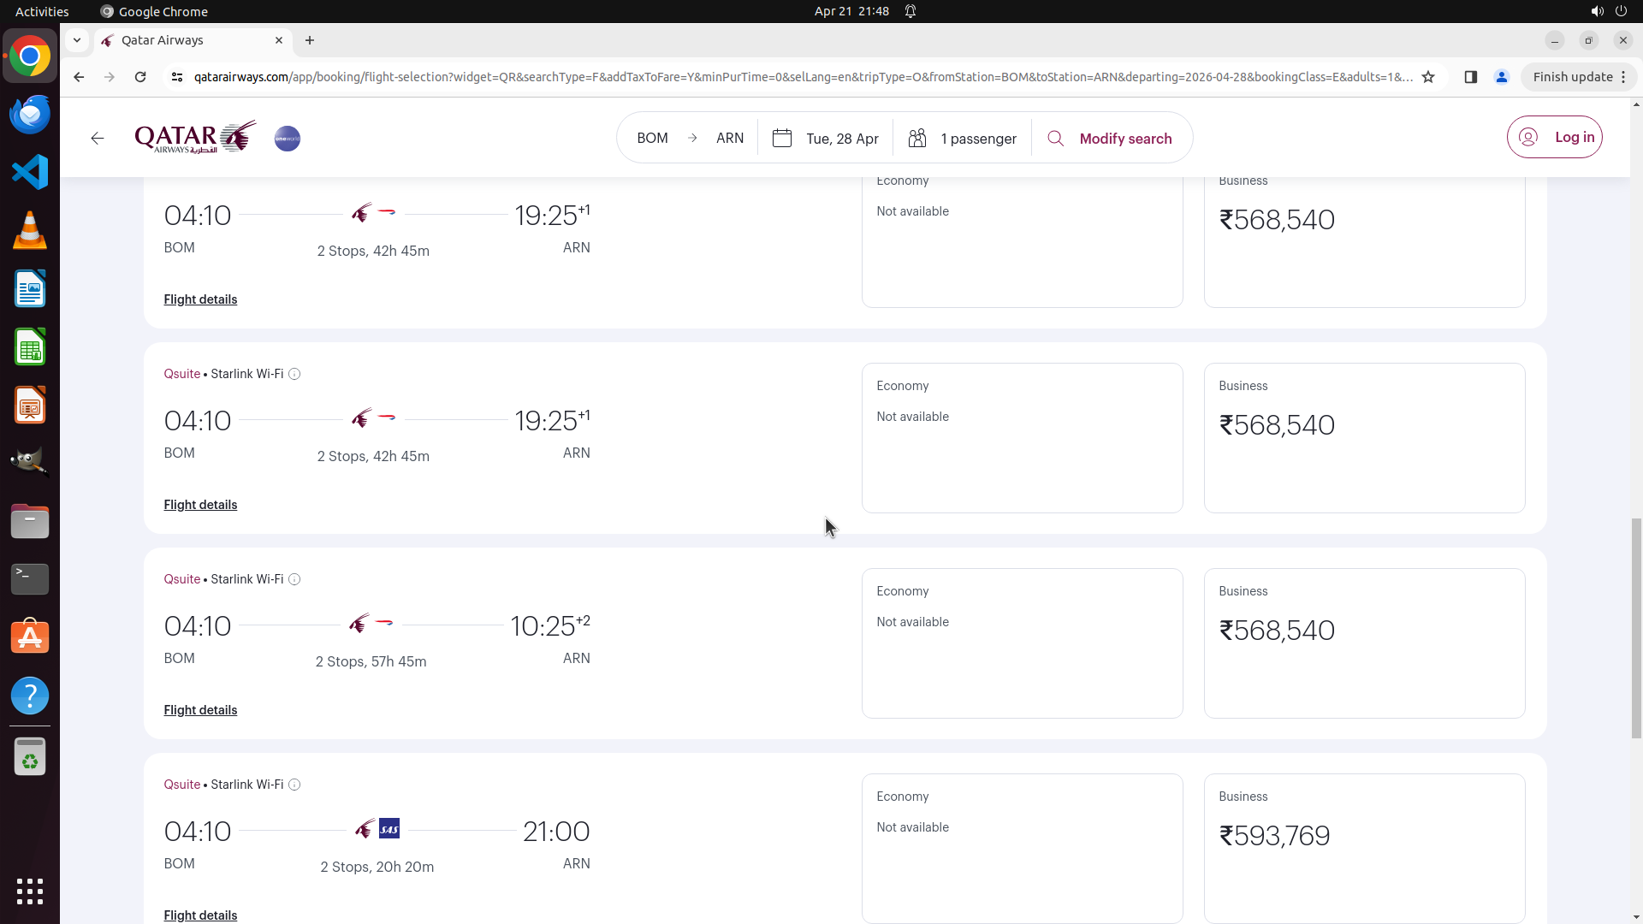
Task: Click the calendar icon next to Tue, 28 Apr
Action: (781, 139)
